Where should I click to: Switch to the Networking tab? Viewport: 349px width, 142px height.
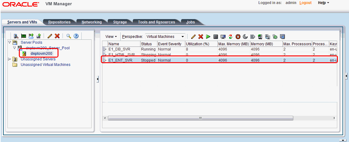[x=92, y=22]
